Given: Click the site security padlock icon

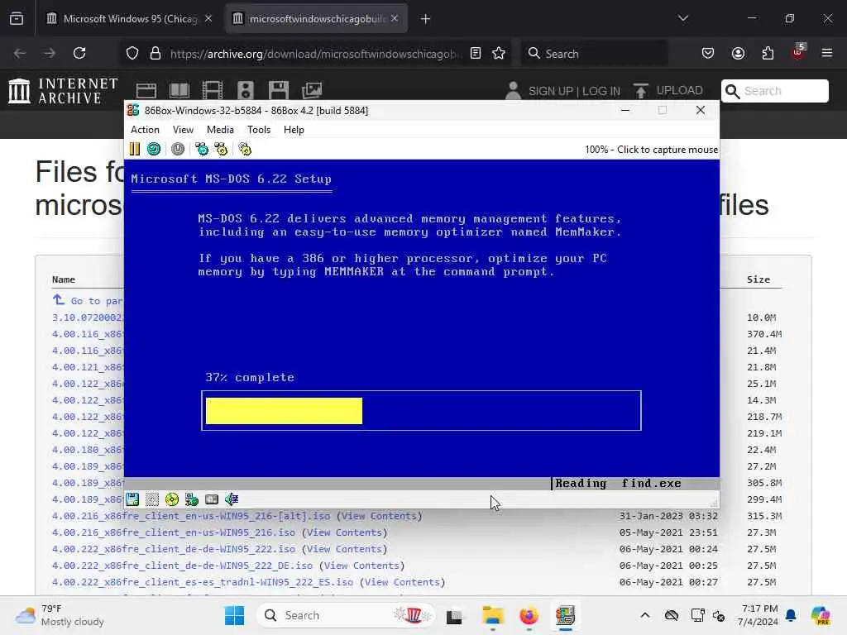Looking at the screenshot, I should pyautogui.click(x=156, y=53).
